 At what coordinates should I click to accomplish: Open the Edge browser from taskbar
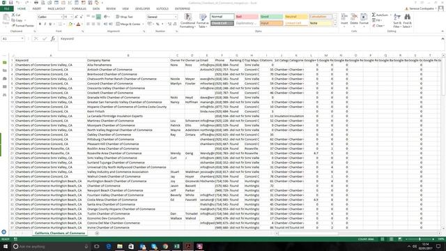[109, 246]
